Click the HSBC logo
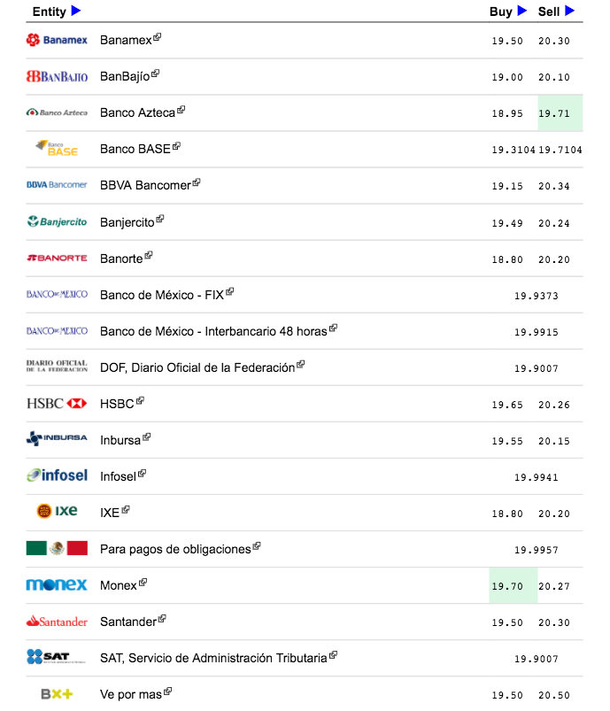This screenshot has width=610, height=711. tap(57, 404)
